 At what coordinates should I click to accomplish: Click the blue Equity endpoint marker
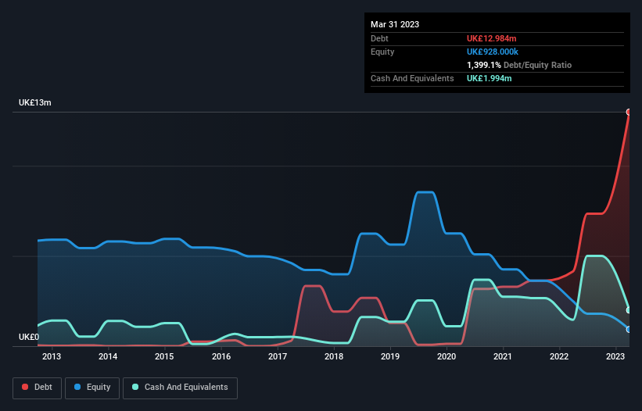[629, 329]
